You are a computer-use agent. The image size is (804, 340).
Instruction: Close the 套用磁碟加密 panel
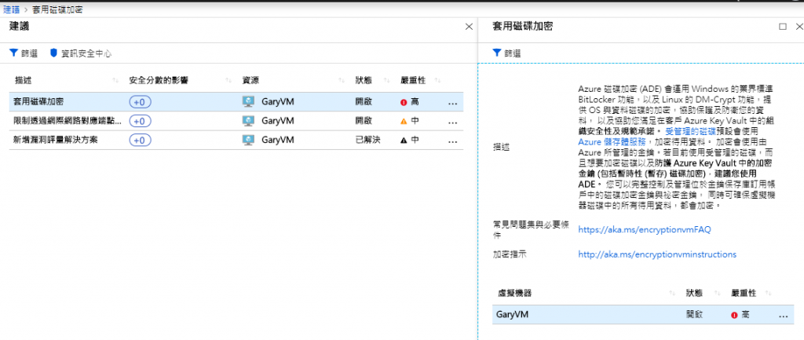(x=799, y=27)
